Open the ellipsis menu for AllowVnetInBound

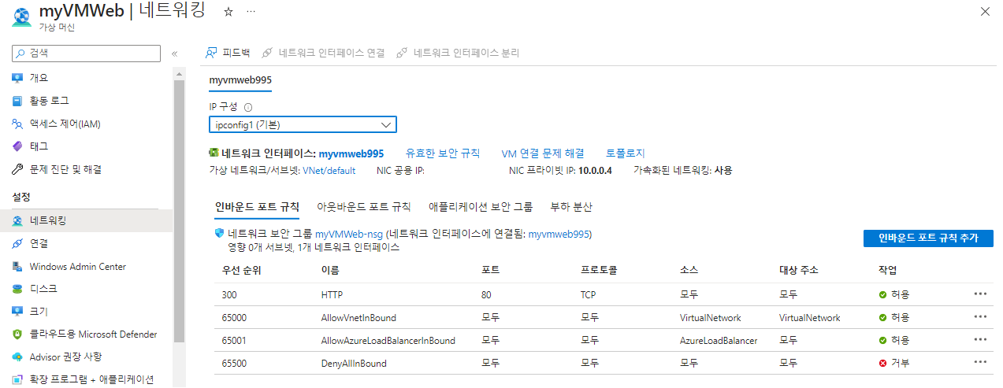coord(981,316)
